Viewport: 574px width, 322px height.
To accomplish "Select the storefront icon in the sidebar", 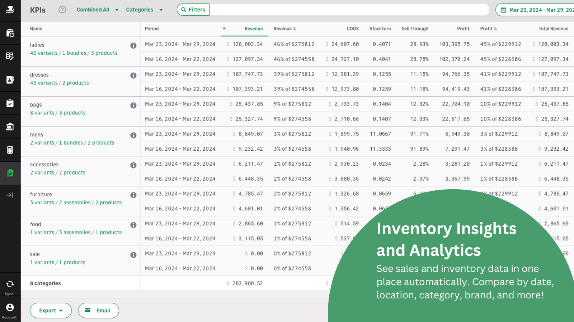I will click(x=10, y=126).
